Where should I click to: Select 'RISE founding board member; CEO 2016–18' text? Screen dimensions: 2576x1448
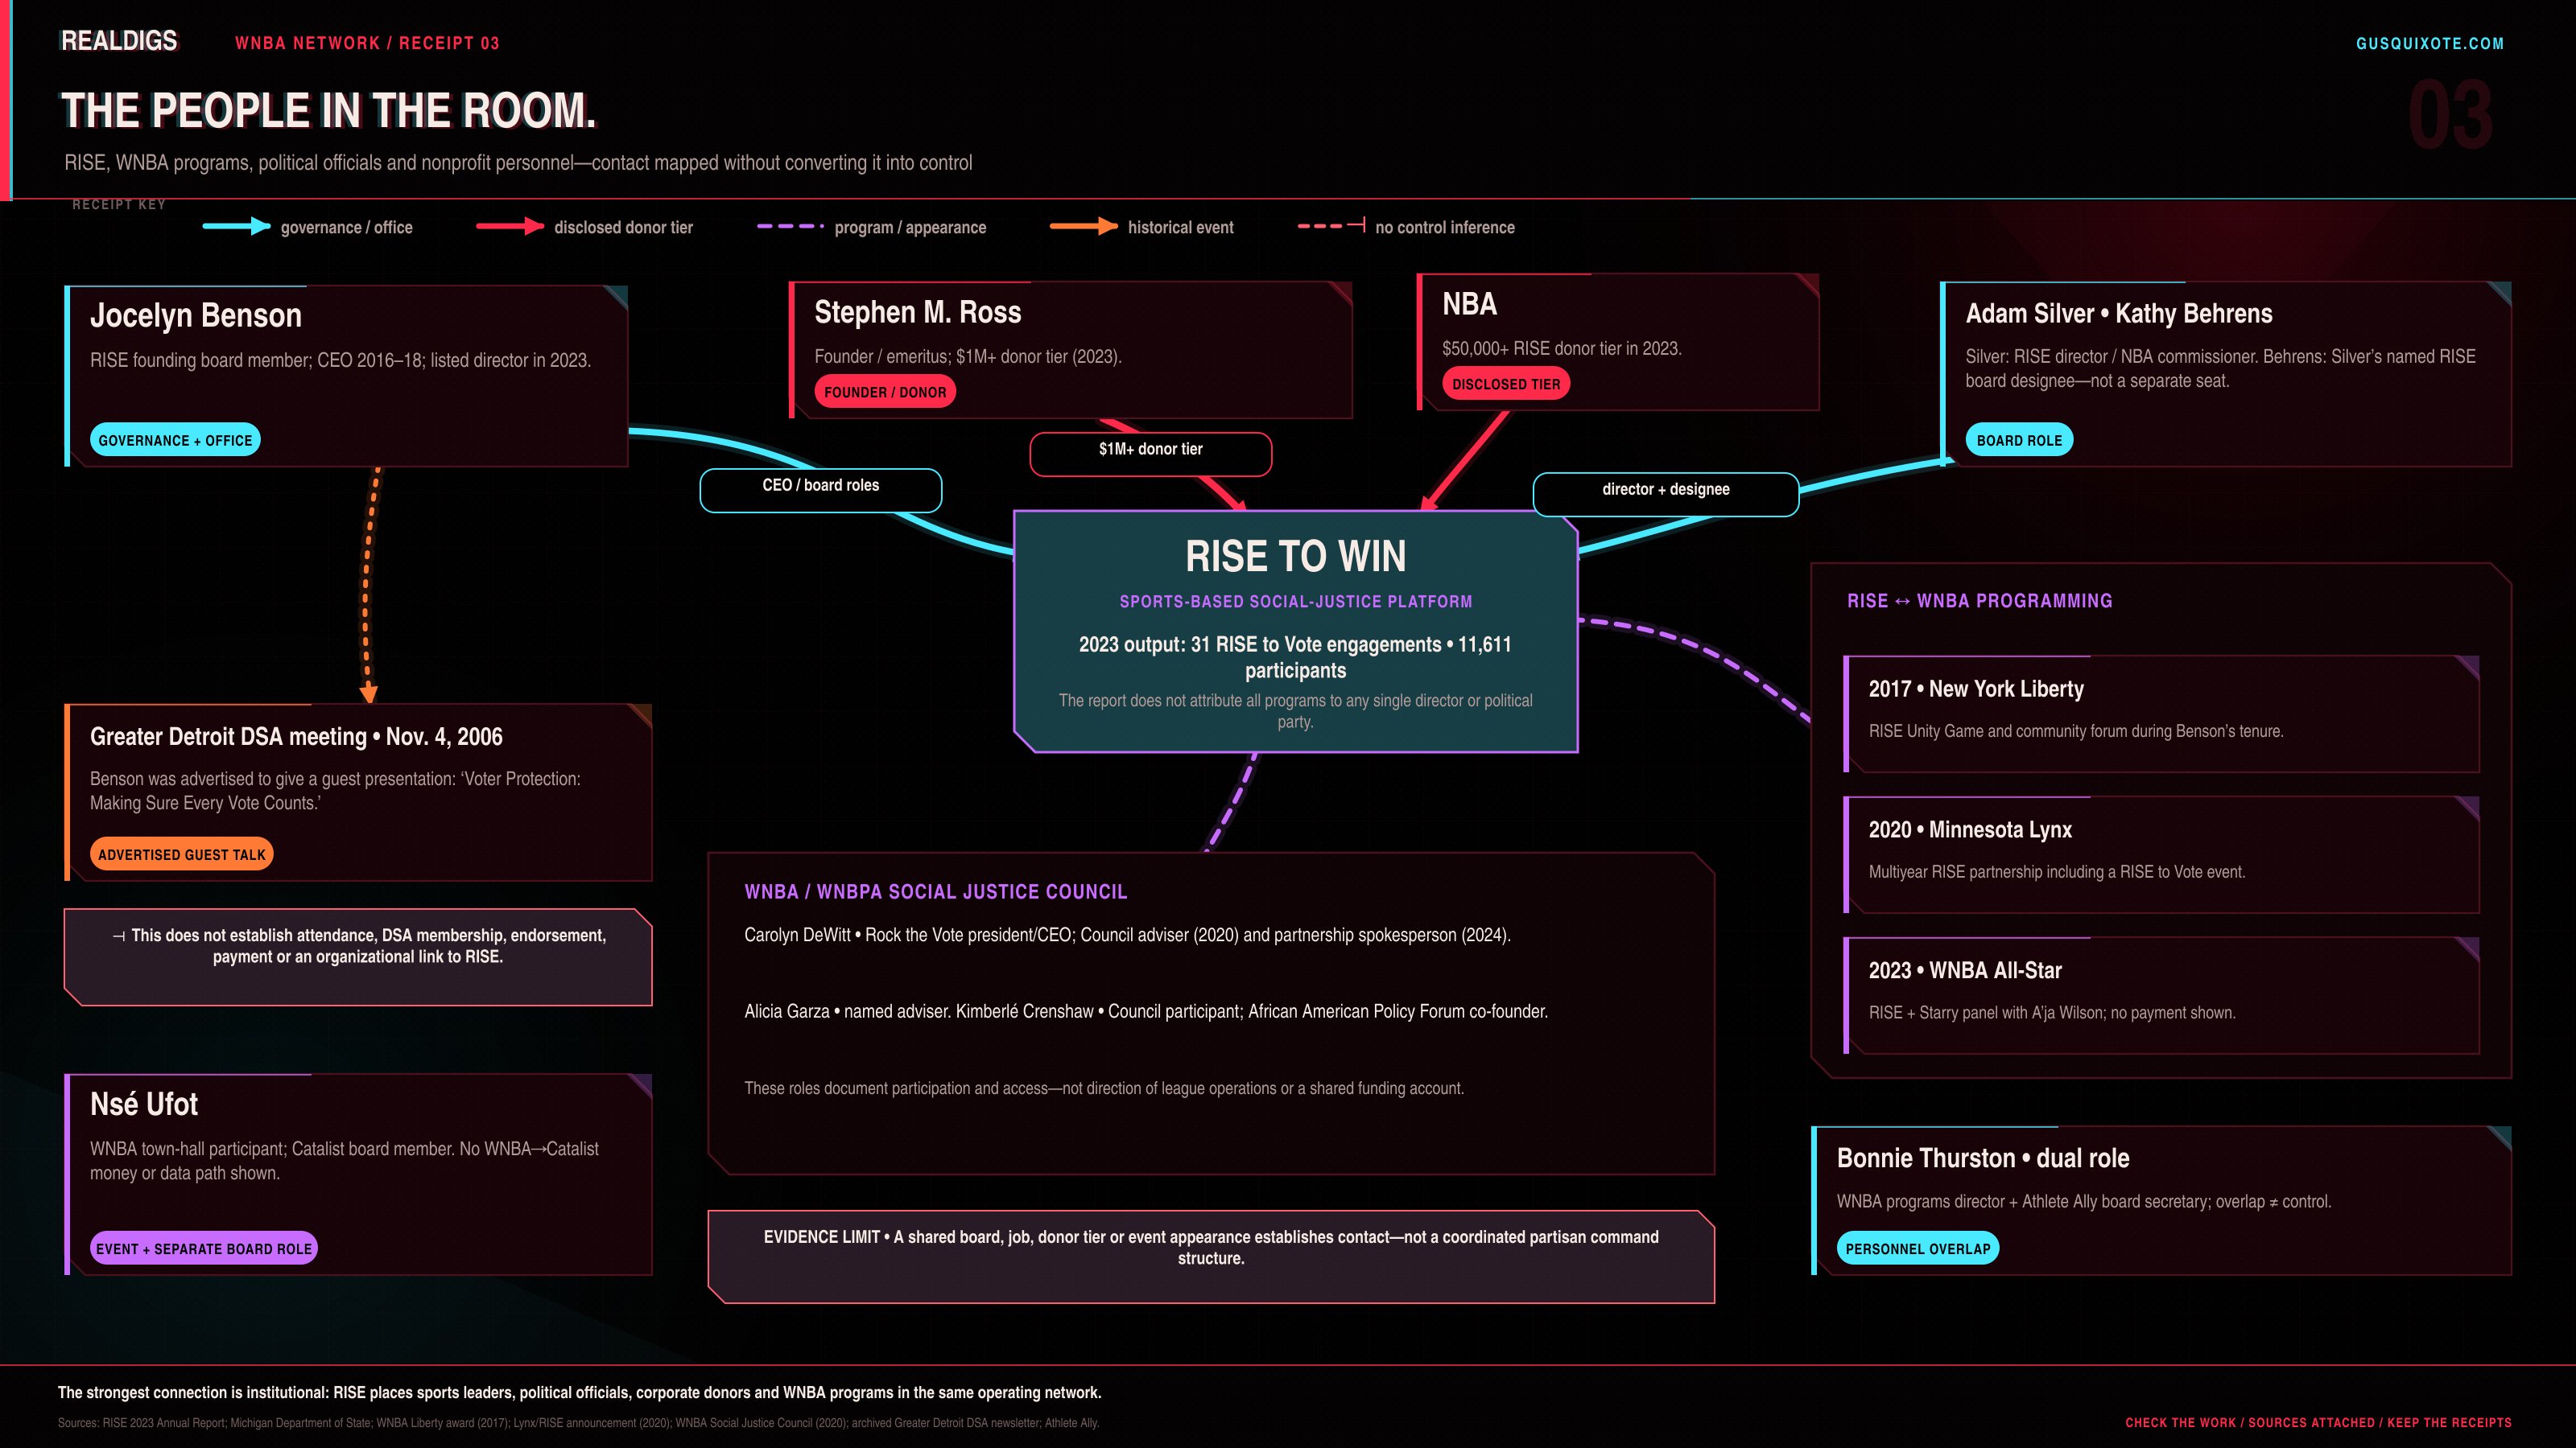(340, 360)
